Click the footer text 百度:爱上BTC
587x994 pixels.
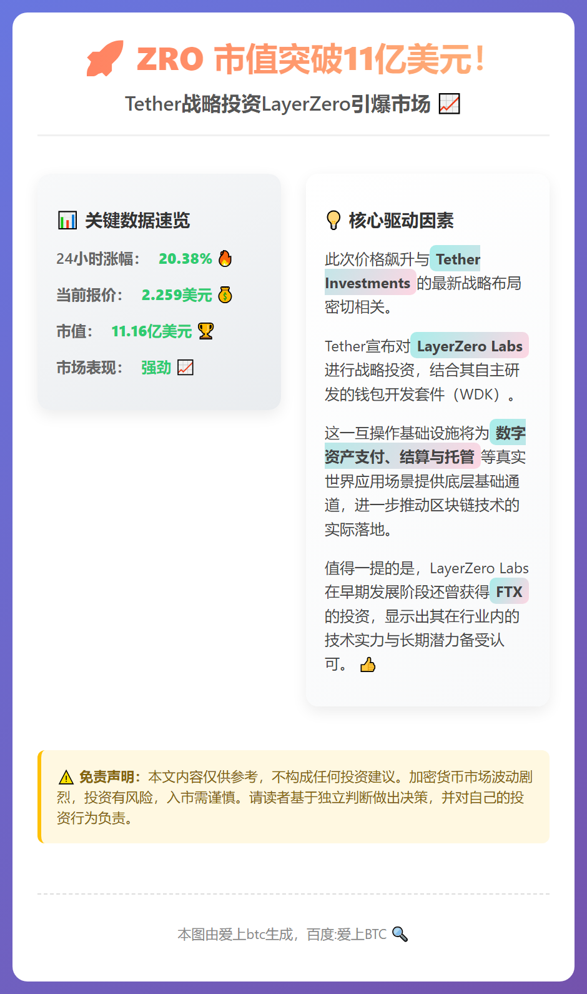(347, 934)
